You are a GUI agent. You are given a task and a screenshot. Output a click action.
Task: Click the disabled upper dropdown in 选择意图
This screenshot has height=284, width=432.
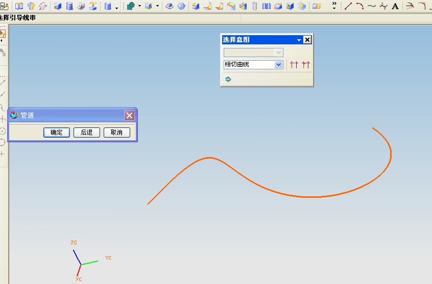253,53
